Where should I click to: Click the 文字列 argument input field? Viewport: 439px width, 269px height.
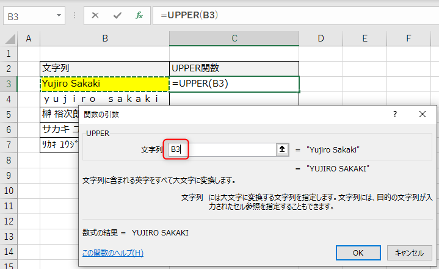(223, 149)
